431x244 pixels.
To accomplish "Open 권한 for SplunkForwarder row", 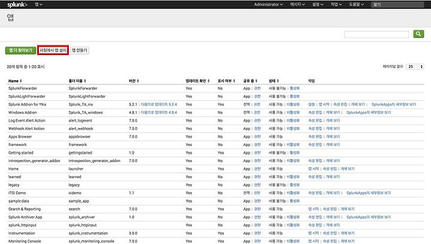I will [x=257, y=89].
